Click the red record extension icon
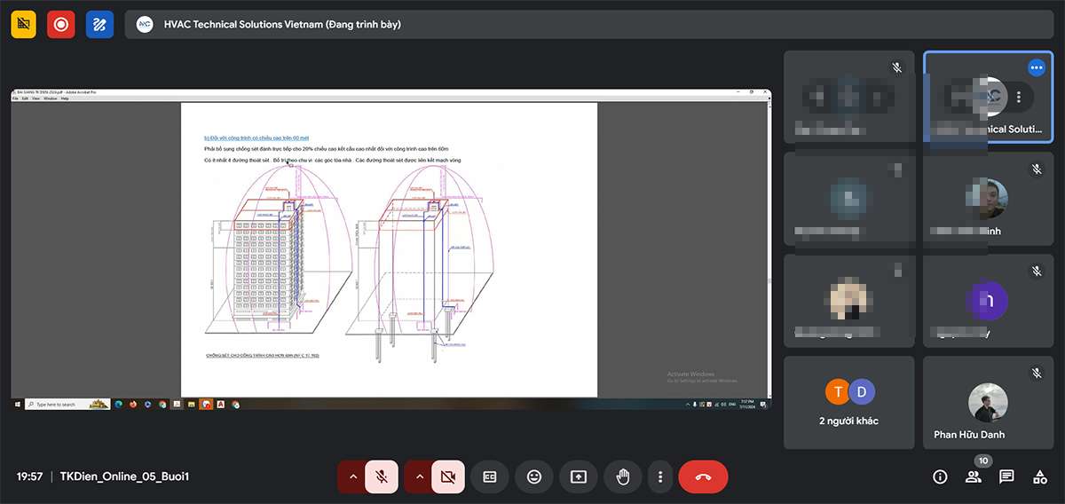 pyautogui.click(x=61, y=24)
